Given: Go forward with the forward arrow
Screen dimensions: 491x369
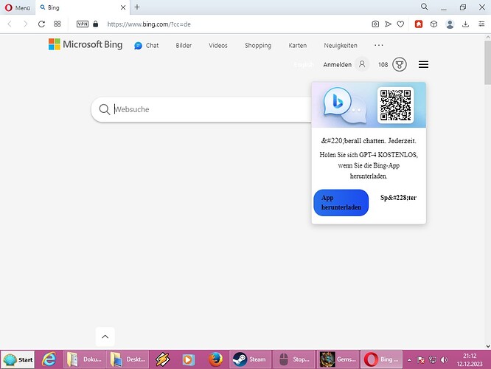Looking at the screenshot, I should tap(25, 24).
